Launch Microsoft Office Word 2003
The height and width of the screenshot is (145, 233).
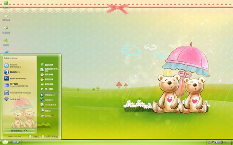[x=18, y=93]
